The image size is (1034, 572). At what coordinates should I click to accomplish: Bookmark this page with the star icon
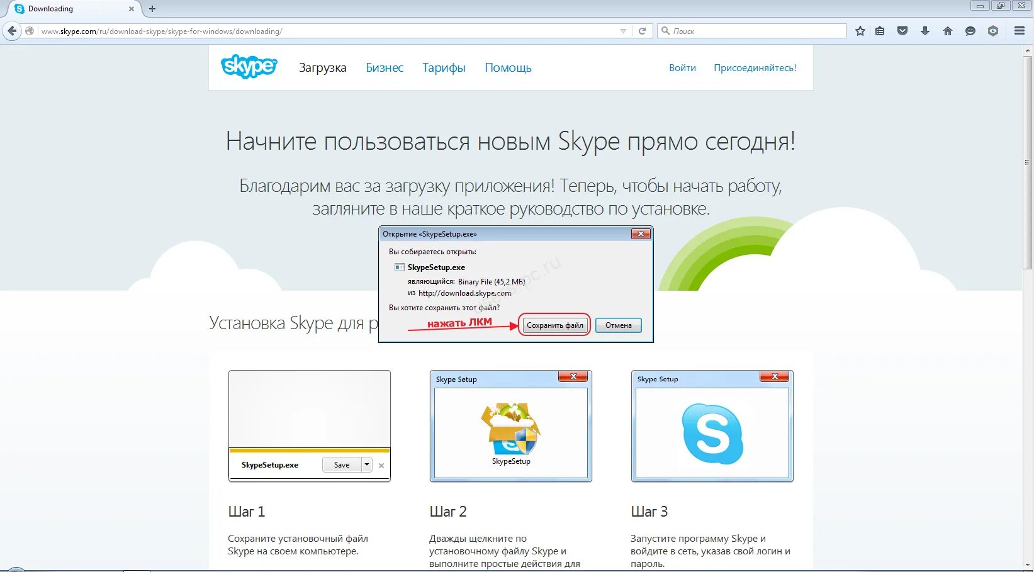tap(860, 31)
